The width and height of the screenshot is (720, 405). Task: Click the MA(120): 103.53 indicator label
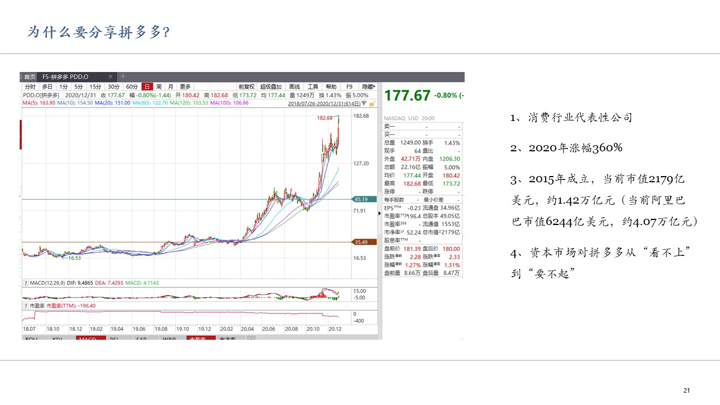point(189,102)
